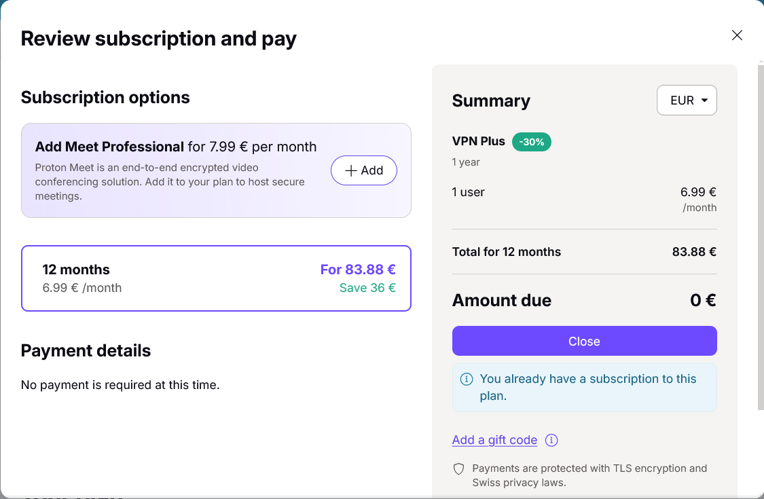Click the purple Close button
This screenshot has height=499, width=764.
pos(584,341)
